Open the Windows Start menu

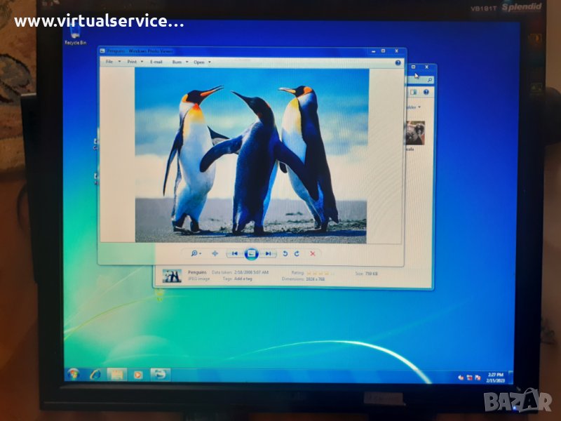point(73,374)
